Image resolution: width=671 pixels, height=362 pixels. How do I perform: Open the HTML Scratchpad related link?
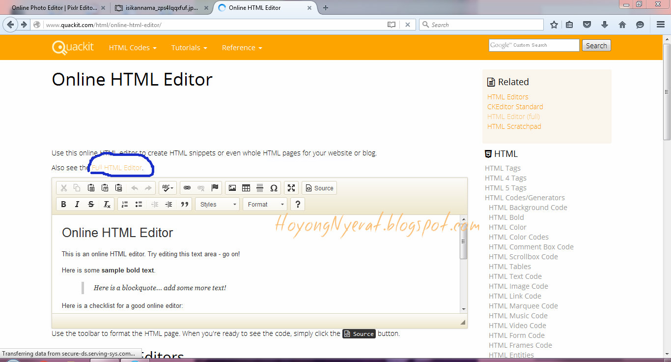(x=514, y=126)
